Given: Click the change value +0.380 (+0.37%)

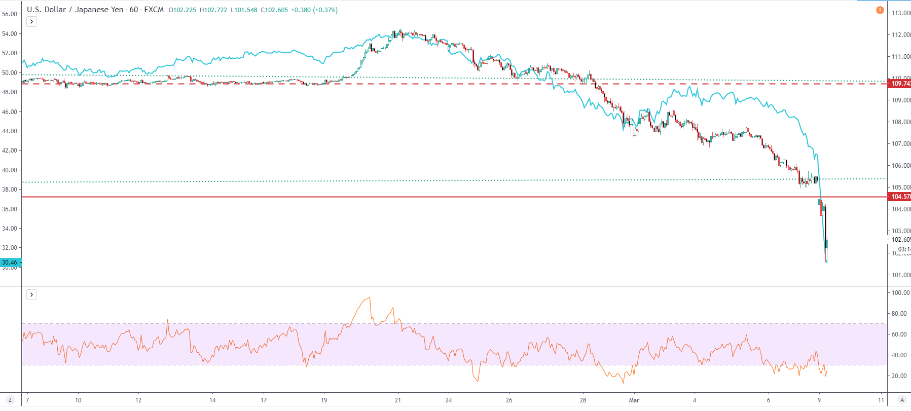Looking at the screenshot, I should point(314,10).
